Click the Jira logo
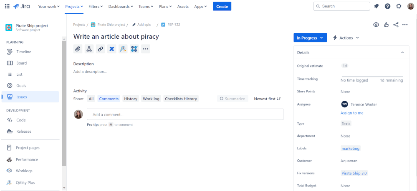This screenshot has width=417, height=191. click(x=22, y=6)
